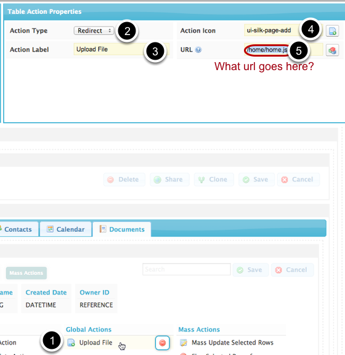This screenshot has width=345, height=355.
Task: Remove the Upload File global action
Action: (162, 343)
